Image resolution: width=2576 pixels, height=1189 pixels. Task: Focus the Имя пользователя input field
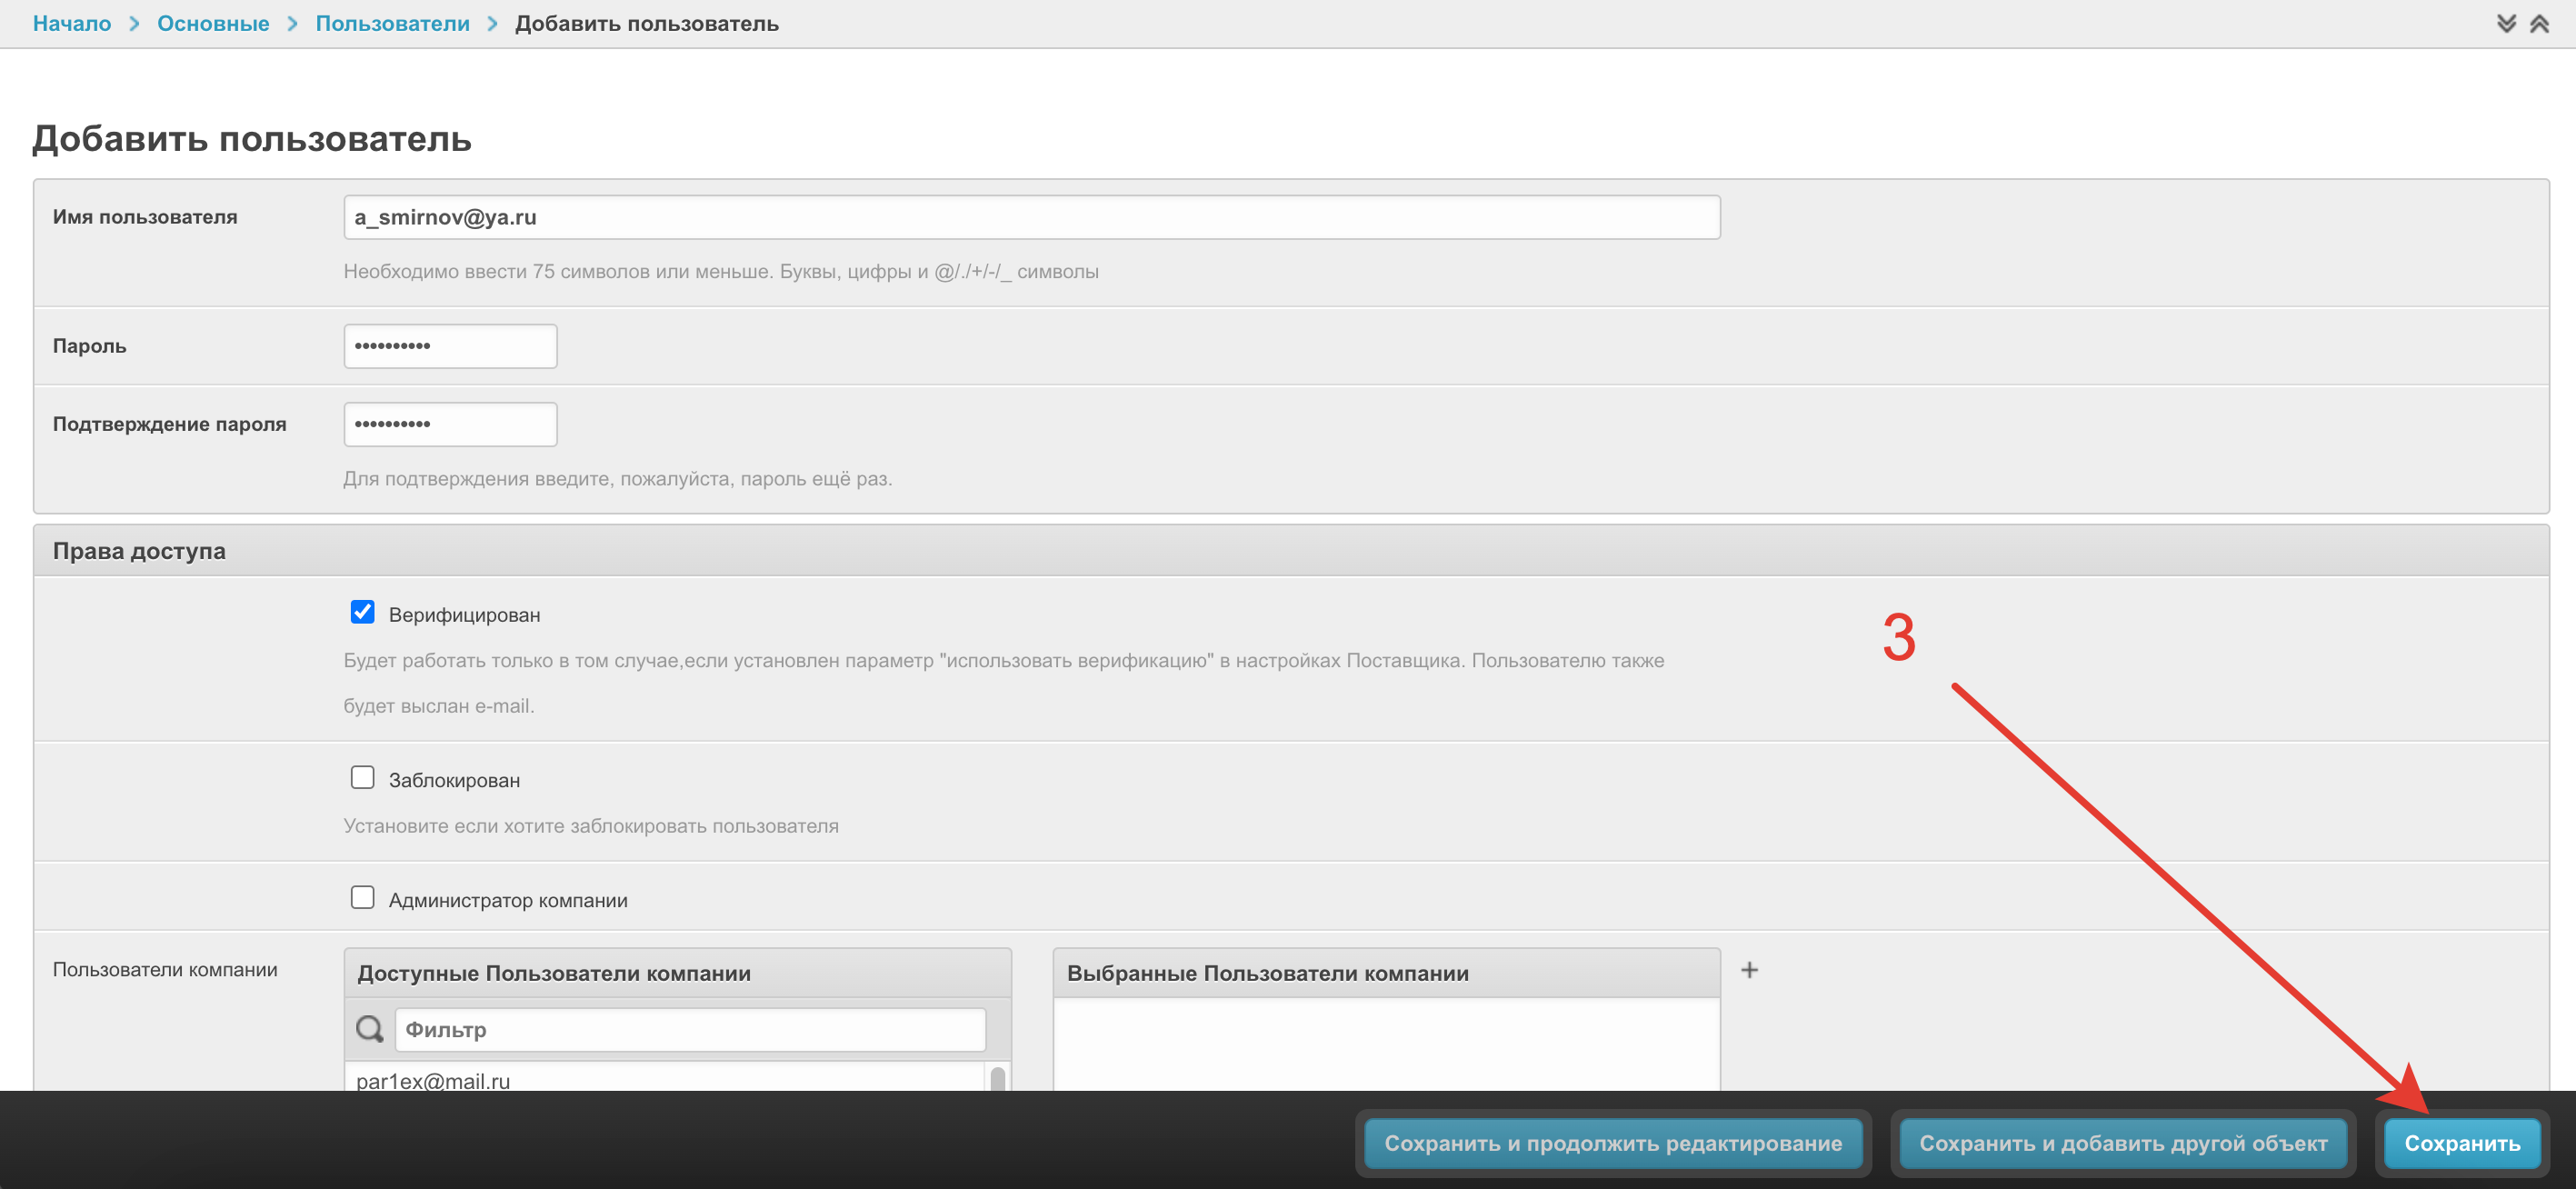(1031, 217)
